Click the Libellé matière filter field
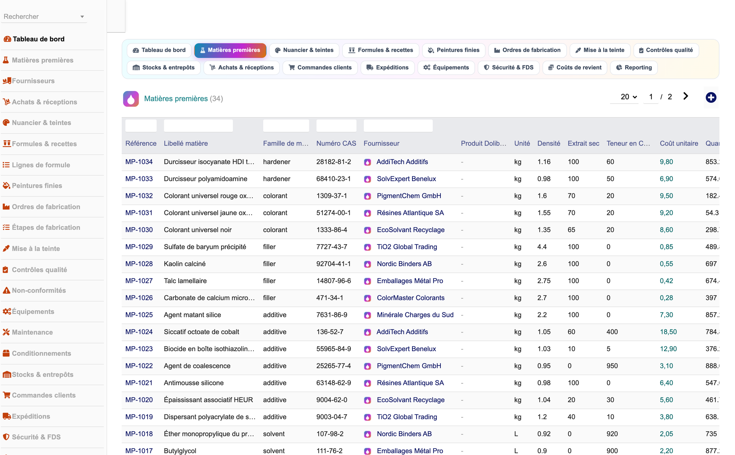Screen dimensions: 735x455 click(x=198, y=125)
